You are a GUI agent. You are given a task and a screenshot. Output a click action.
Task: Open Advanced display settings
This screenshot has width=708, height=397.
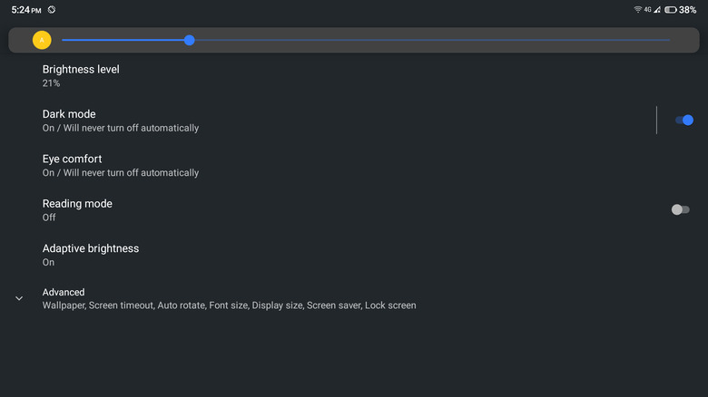(x=64, y=292)
